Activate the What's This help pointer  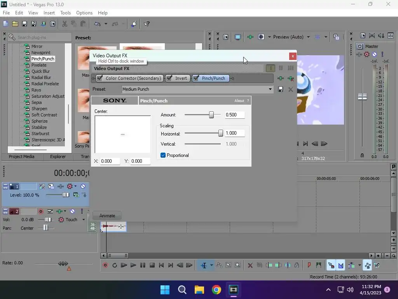pyautogui.click(x=147, y=24)
